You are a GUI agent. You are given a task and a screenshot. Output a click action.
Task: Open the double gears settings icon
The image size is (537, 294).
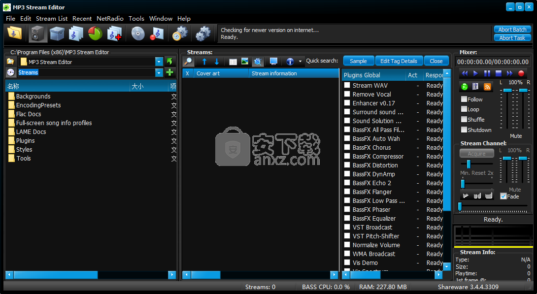click(203, 33)
